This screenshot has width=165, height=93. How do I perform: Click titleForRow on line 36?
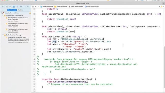coord(108,27)
